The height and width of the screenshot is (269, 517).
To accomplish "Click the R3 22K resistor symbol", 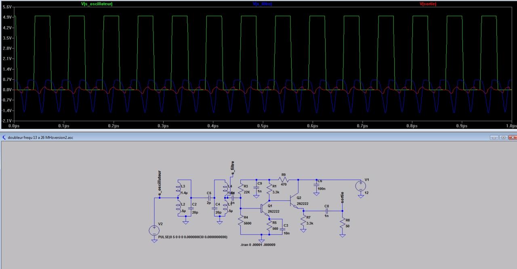I will coord(241,190).
